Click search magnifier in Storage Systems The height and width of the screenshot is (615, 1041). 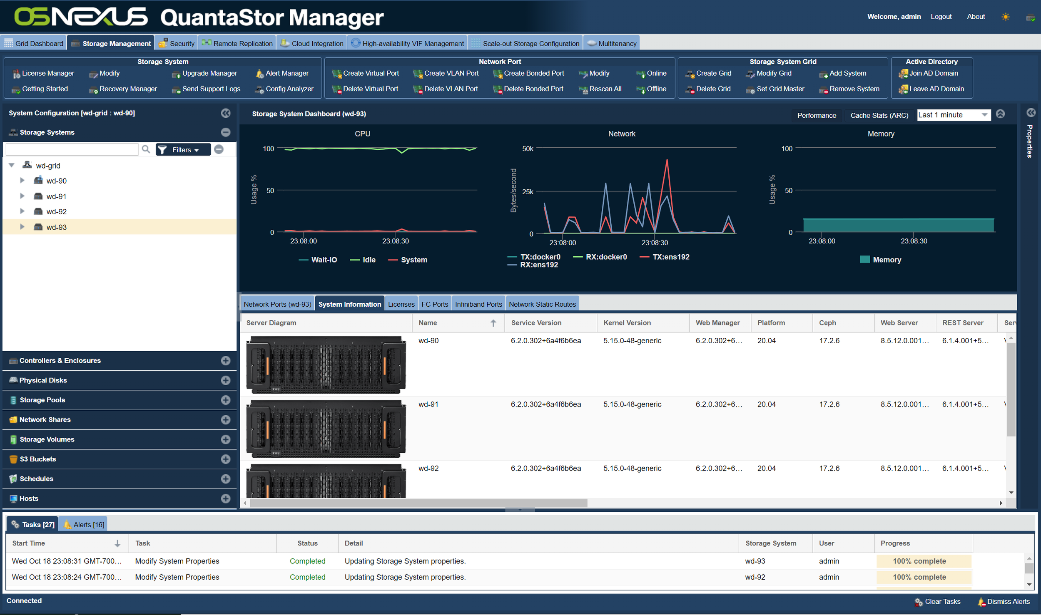[x=146, y=149]
